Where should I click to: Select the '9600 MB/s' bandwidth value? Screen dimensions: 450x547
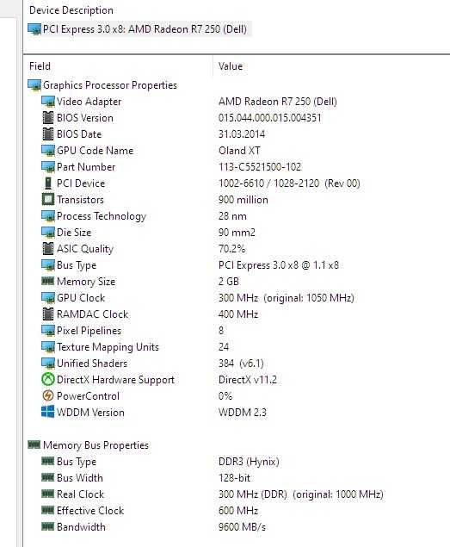242,527
